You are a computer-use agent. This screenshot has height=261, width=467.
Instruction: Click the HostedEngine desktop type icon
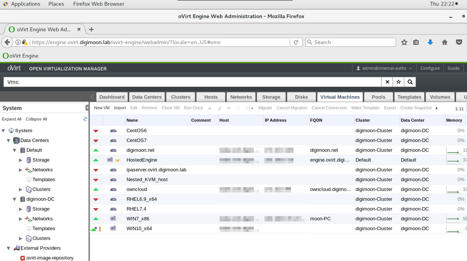[110, 160]
